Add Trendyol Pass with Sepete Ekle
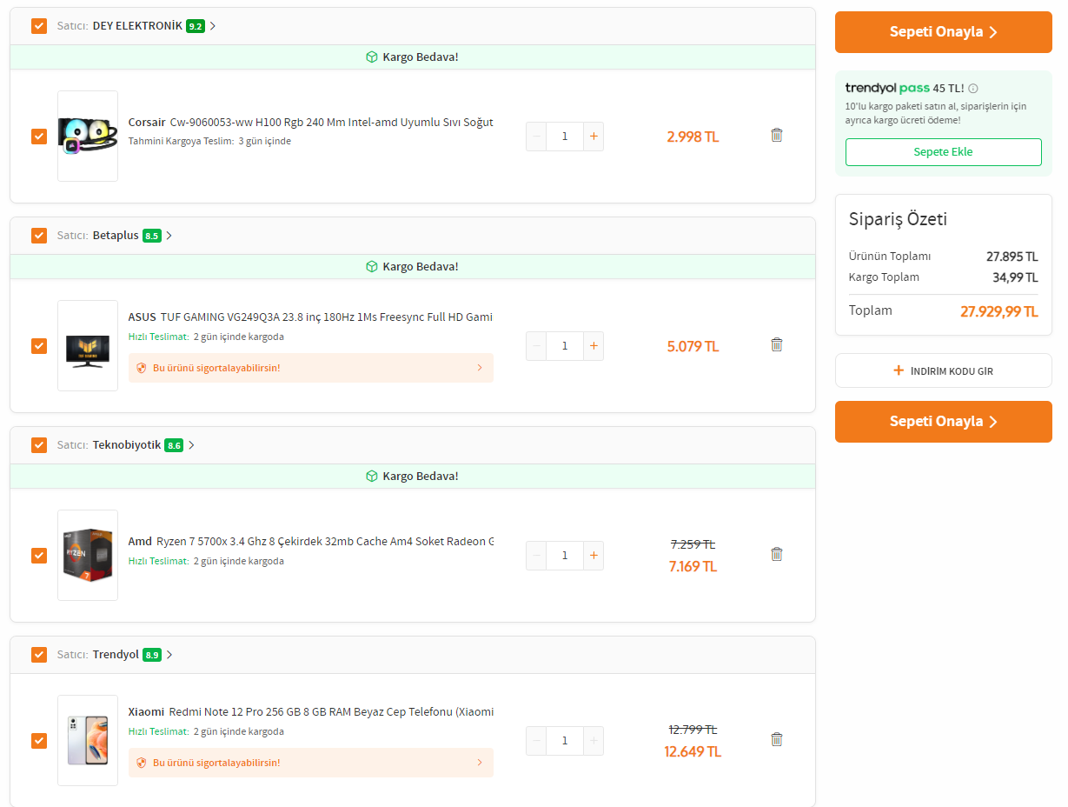 click(943, 152)
